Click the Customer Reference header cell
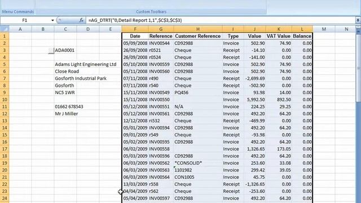 tap(198, 36)
